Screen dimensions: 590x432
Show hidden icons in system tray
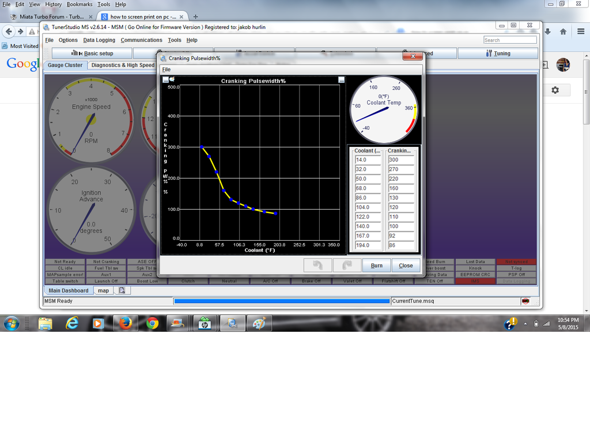click(527, 324)
